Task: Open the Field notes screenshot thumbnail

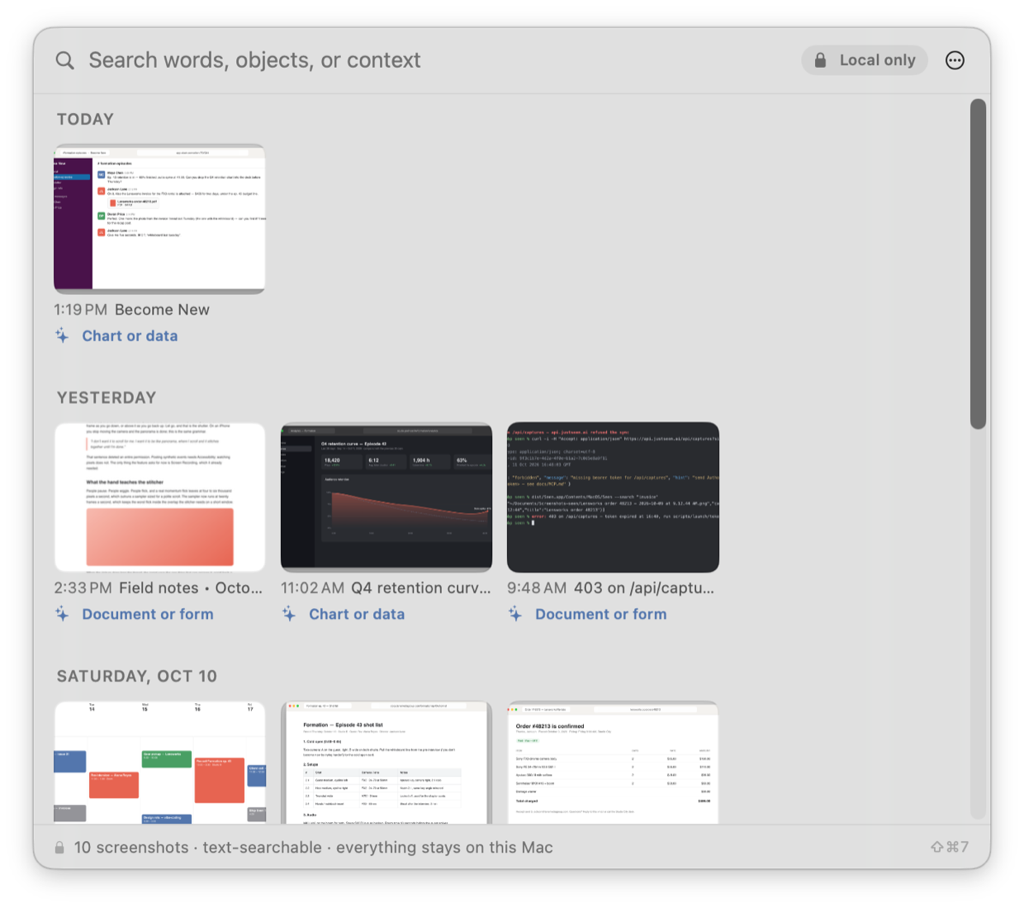Action: pyautogui.click(x=159, y=497)
